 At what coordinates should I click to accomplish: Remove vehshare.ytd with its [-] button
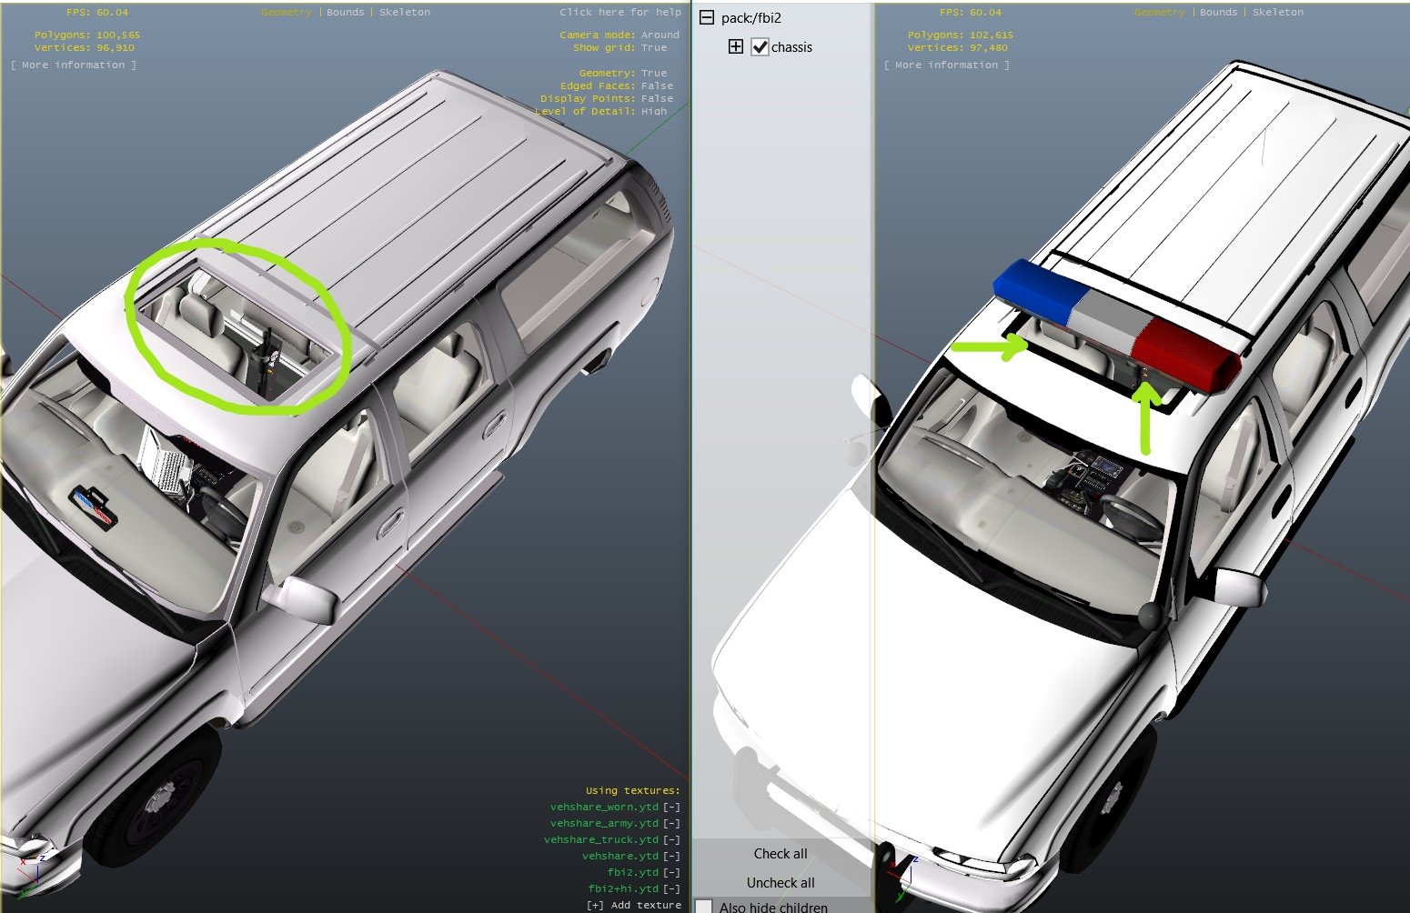tap(671, 857)
